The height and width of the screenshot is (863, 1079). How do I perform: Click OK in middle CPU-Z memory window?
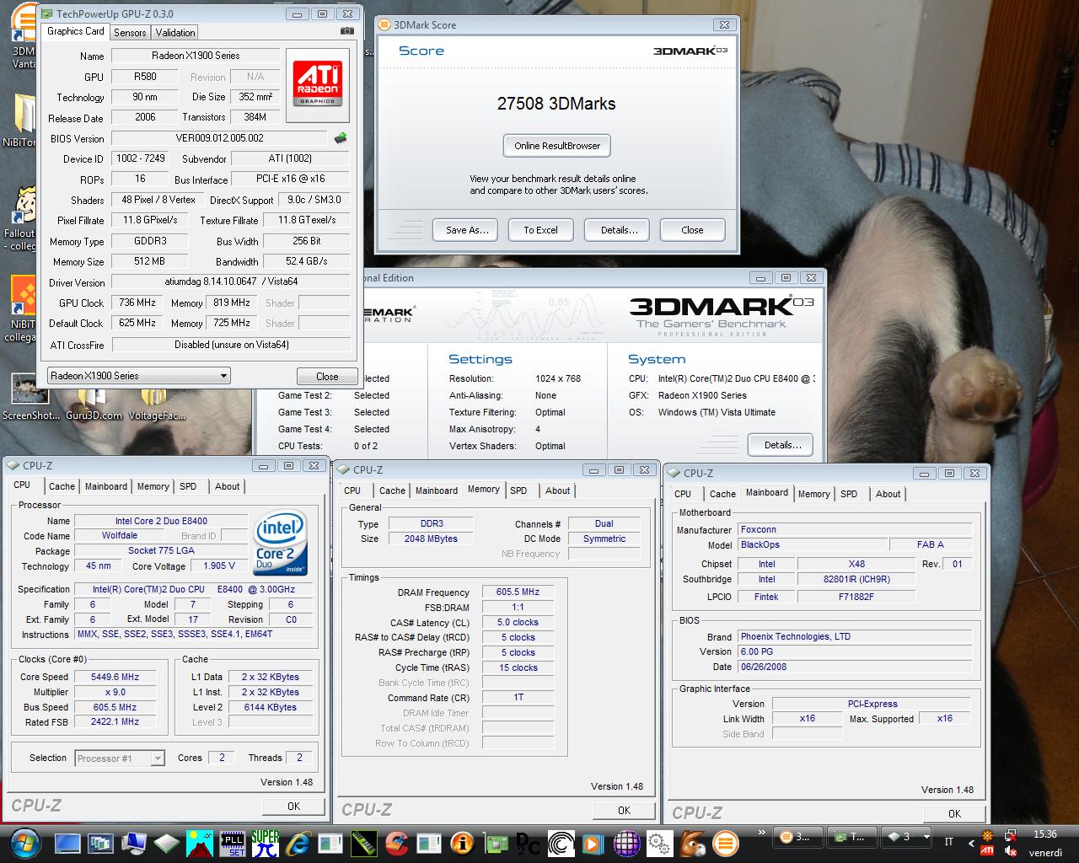(x=624, y=811)
